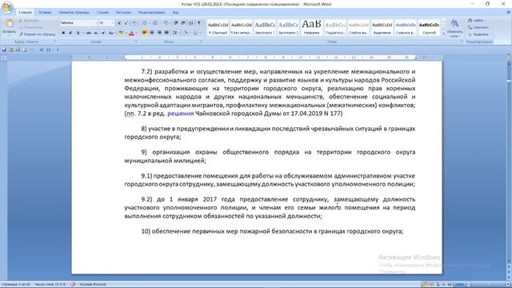Viewport: 512px width, 288px height.
Task: Apply the yellow text highlight color
Action: coord(121,33)
